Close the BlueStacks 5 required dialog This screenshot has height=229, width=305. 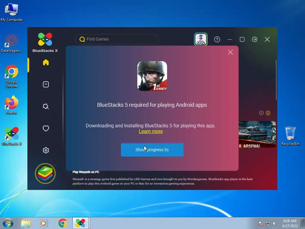click(x=231, y=52)
